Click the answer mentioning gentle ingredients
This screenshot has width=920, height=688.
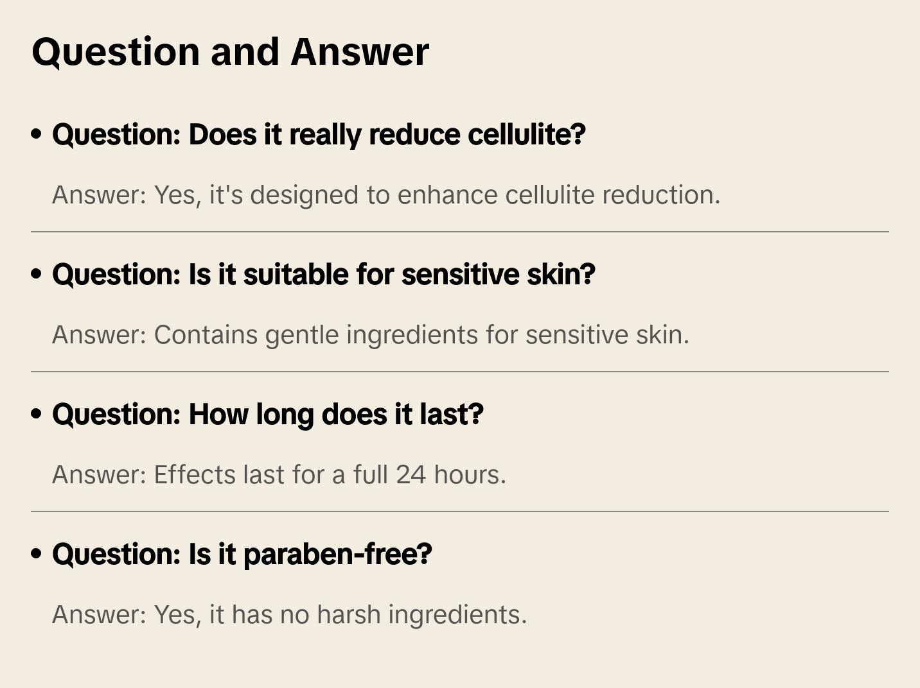click(x=370, y=335)
